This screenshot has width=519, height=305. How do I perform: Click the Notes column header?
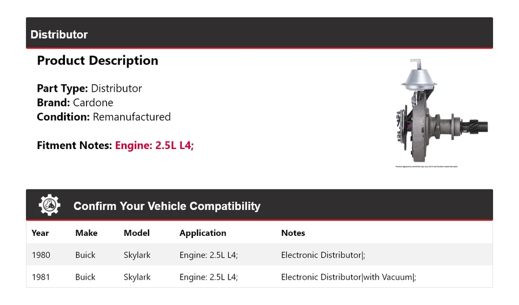pos(293,233)
